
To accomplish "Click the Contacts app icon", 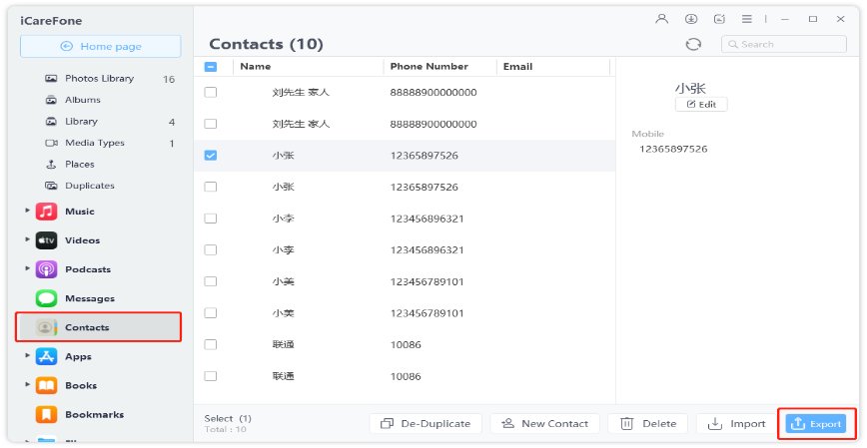I will click(46, 327).
